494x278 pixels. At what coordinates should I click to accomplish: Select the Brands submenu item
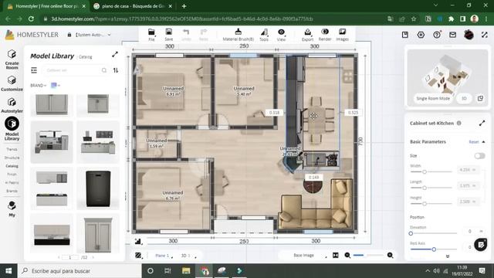click(x=12, y=191)
